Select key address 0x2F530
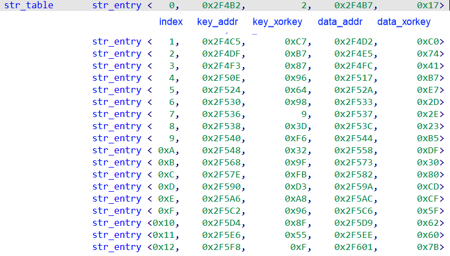450x256 pixels. click(x=221, y=102)
